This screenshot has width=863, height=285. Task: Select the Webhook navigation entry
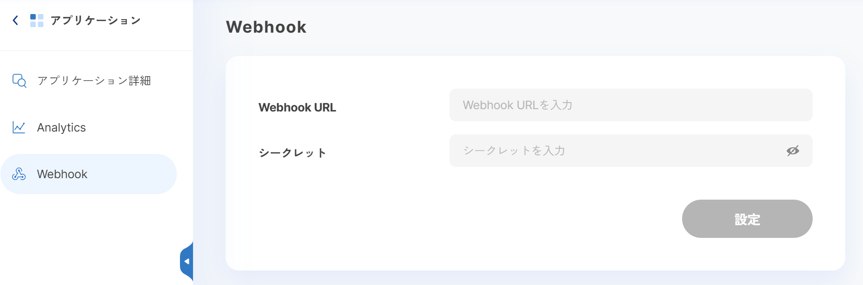click(x=62, y=174)
